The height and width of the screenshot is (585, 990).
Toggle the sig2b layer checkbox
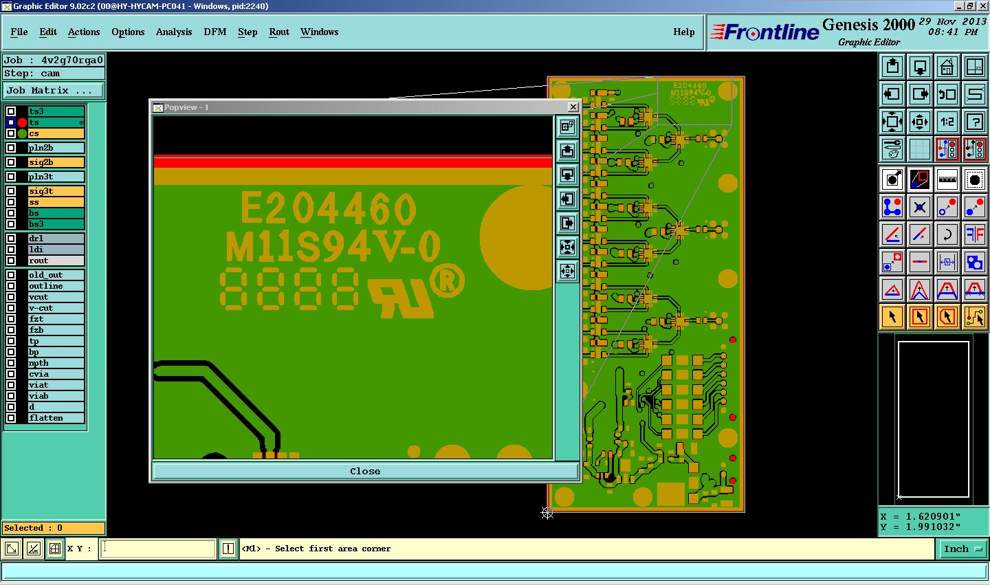11,162
